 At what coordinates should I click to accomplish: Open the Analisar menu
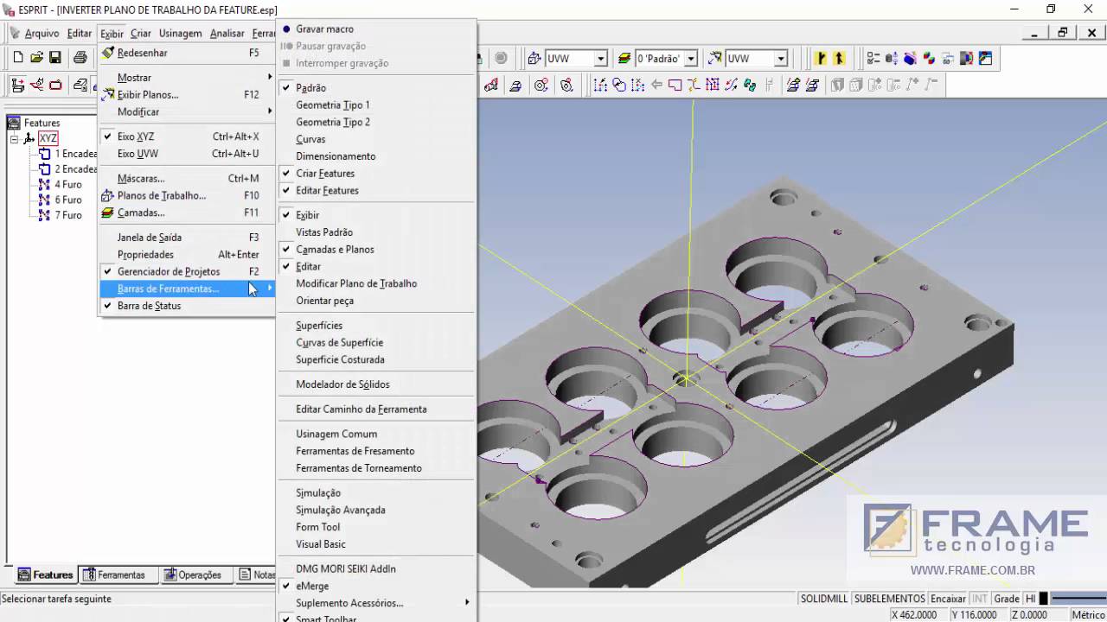[227, 34]
